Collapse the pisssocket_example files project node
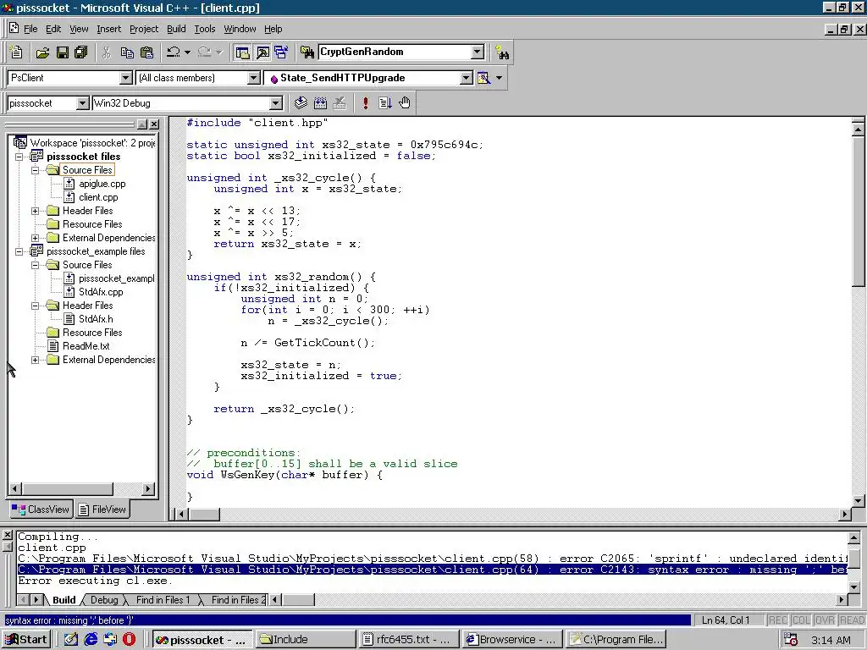 point(19,251)
